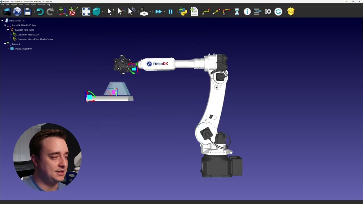Click the blue circular-arrows refresh icon
The image size is (363, 204).
[x=278, y=12]
